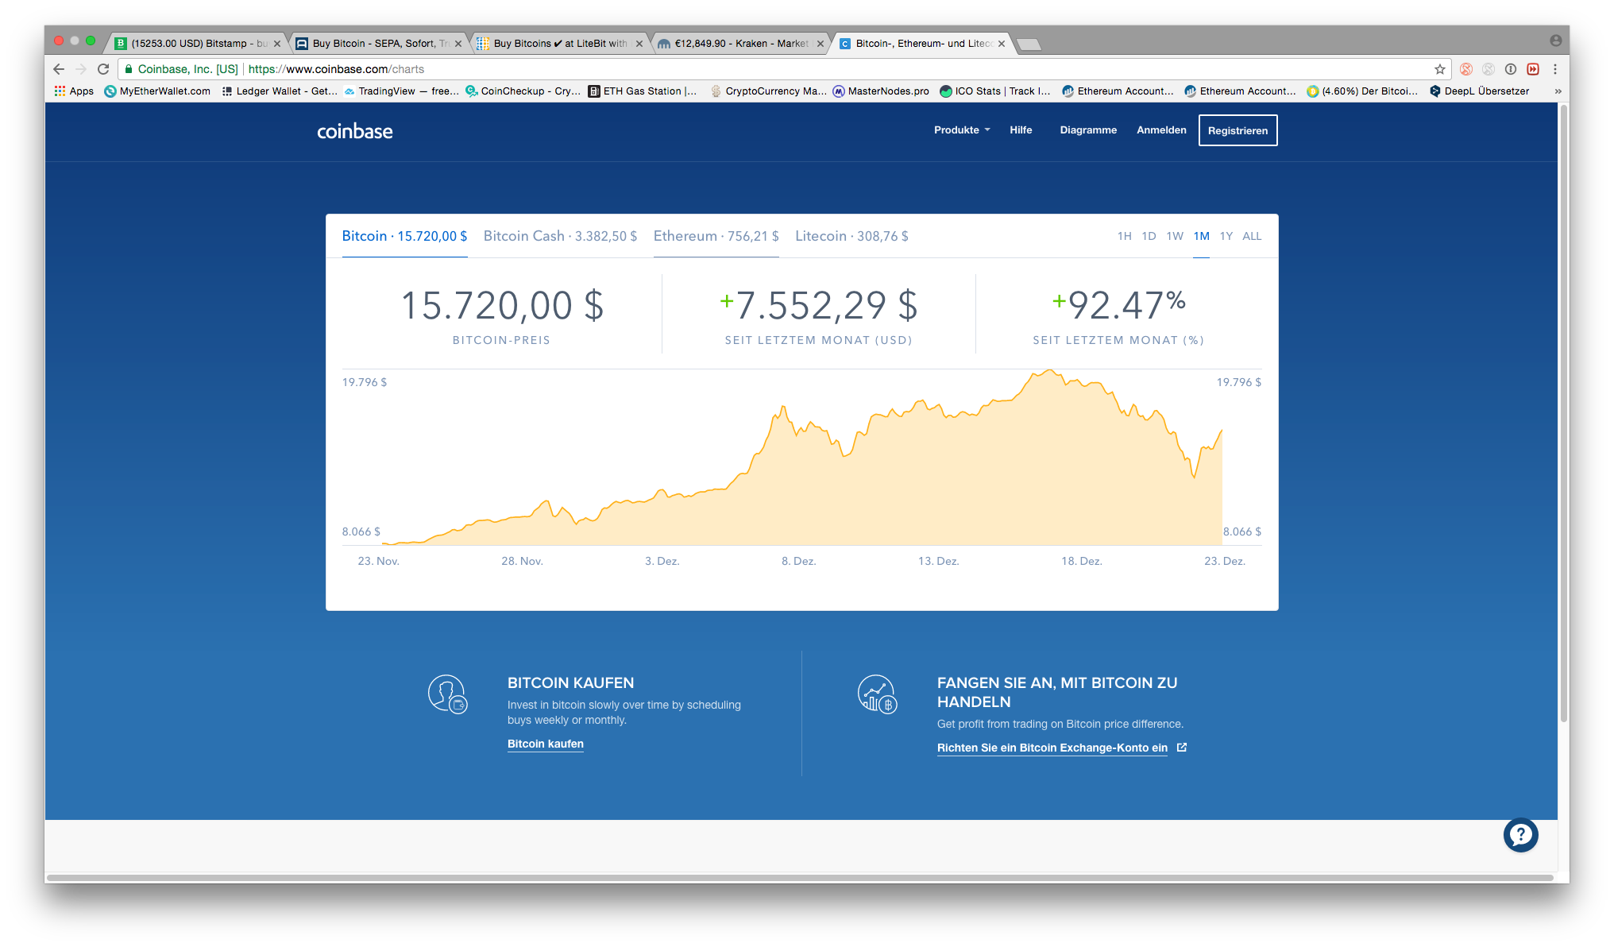Click the Registrieren button

(x=1238, y=130)
